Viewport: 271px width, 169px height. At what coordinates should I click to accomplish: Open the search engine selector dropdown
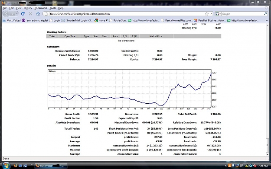click(218, 14)
